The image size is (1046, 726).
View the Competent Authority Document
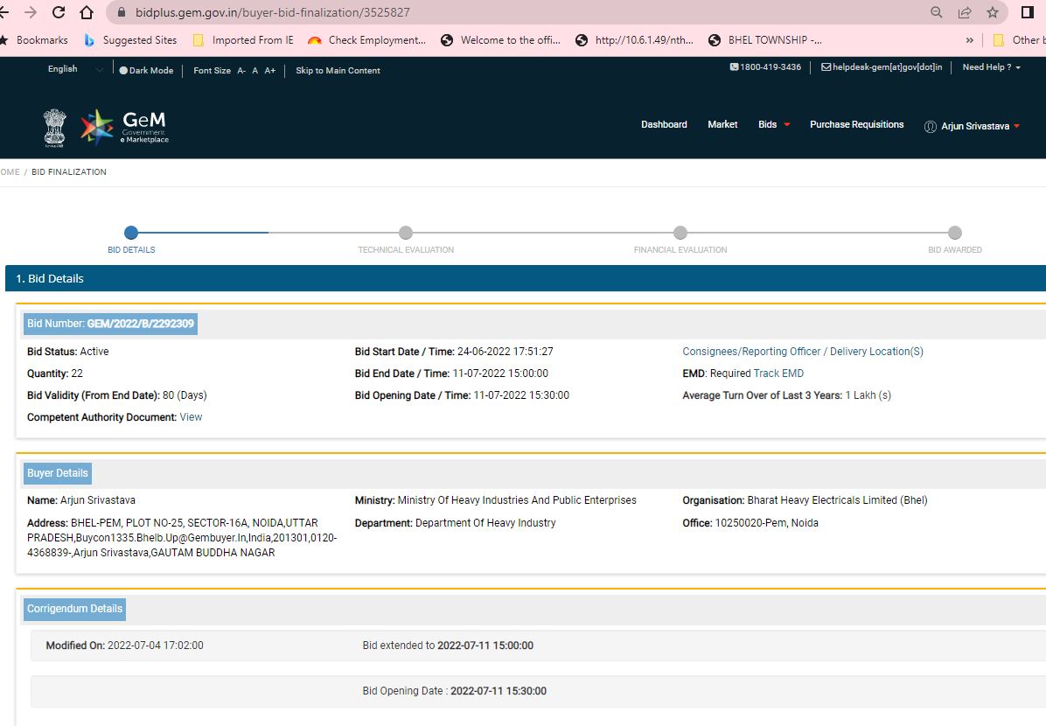(191, 417)
